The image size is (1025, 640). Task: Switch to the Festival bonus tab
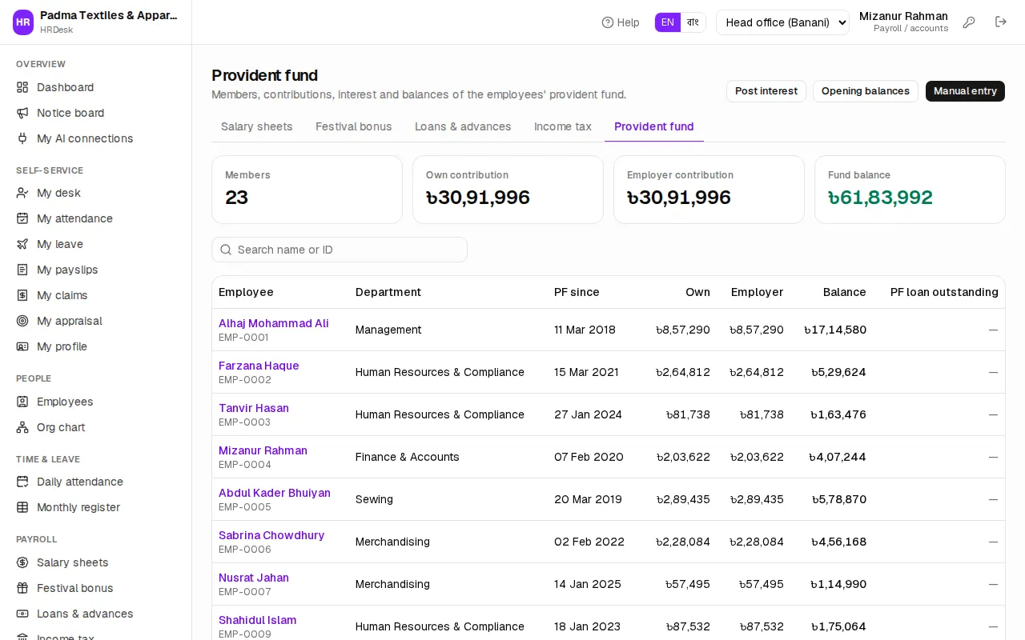point(354,126)
